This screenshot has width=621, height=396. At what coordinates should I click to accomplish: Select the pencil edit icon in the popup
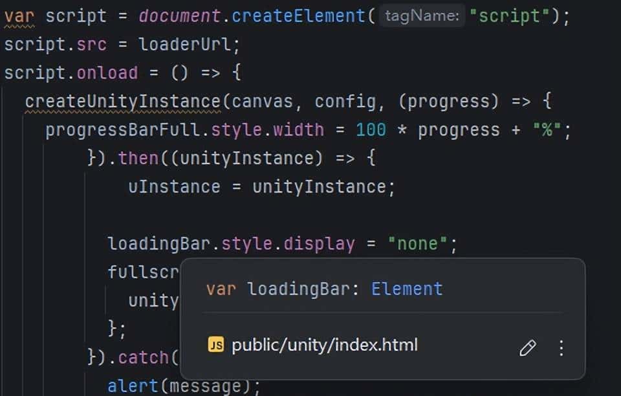528,347
